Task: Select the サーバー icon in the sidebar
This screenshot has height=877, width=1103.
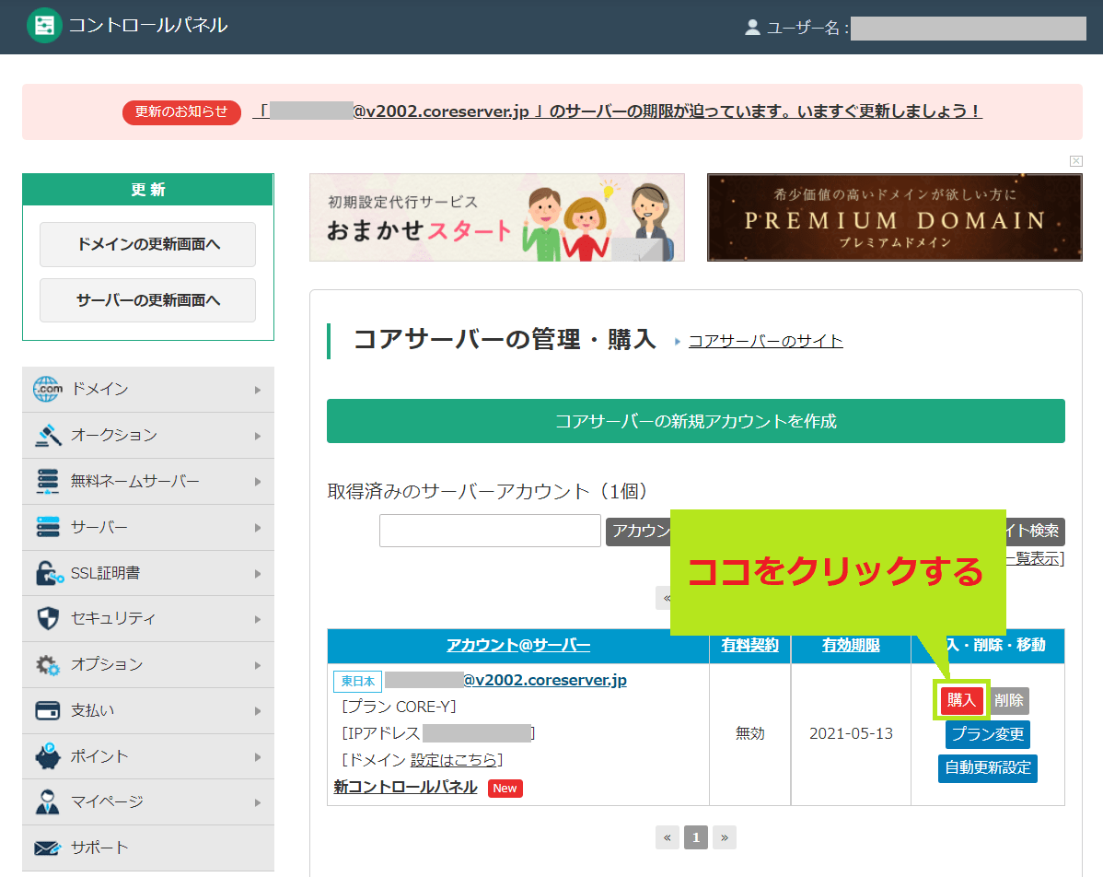Action: point(41,527)
